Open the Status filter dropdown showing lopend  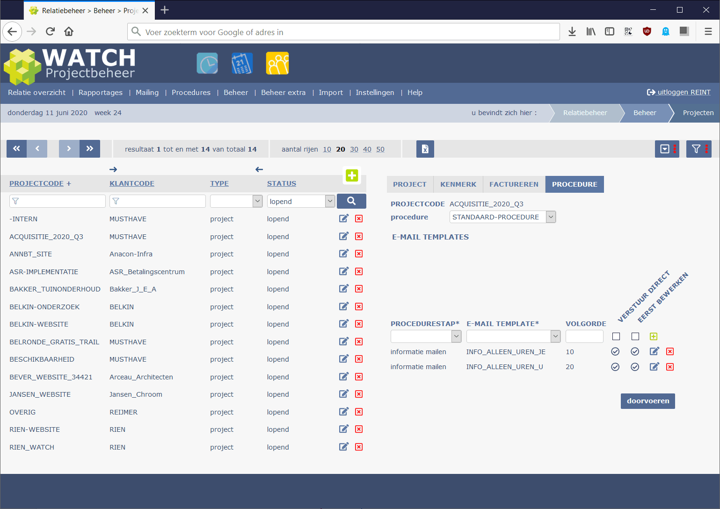point(330,201)
